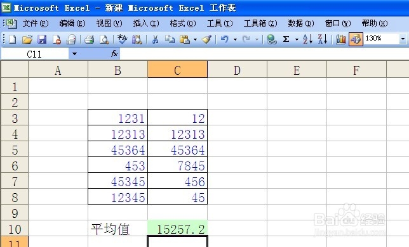Select row 1 header
The width and height of the screenshot is (409, 247).
pos(15,86)
